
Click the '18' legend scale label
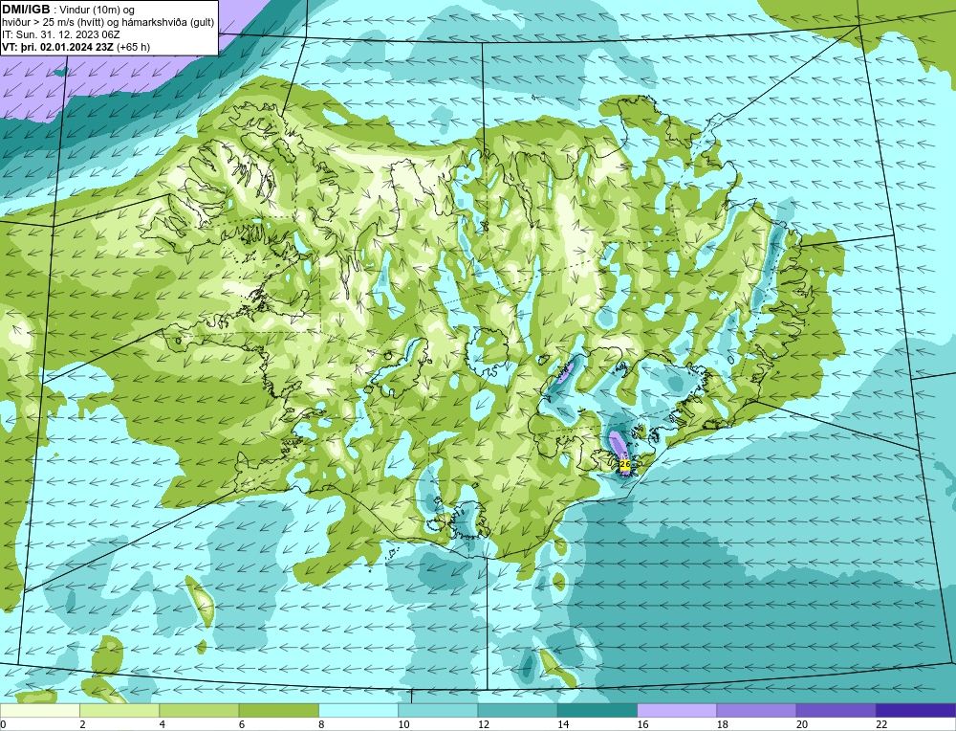click(722, 724)
